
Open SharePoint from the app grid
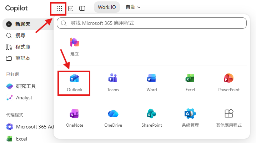point(151,118)
